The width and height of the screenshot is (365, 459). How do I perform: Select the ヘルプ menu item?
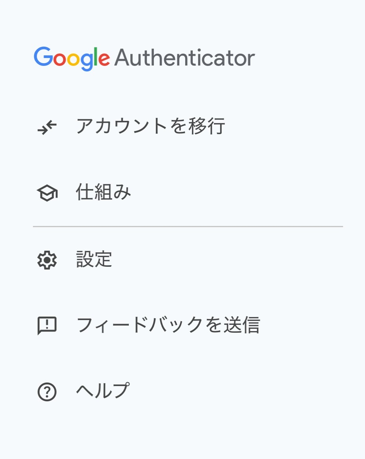coord(102,392)
